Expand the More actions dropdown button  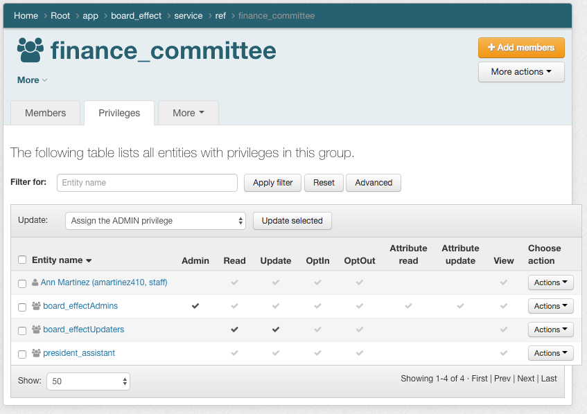tap(521, 72)
